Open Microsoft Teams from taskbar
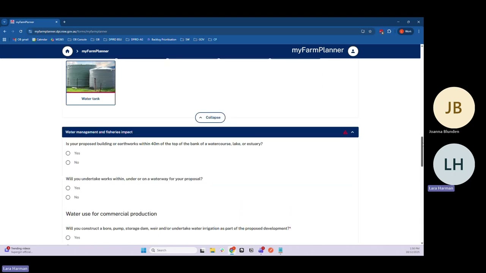The height and width of the screenshot is (273, 486). pos(261,250)
